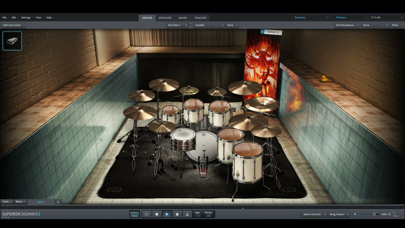Open the Add Instrument dropdown
This screenshot has height=228, width=405.
(14, 25)
